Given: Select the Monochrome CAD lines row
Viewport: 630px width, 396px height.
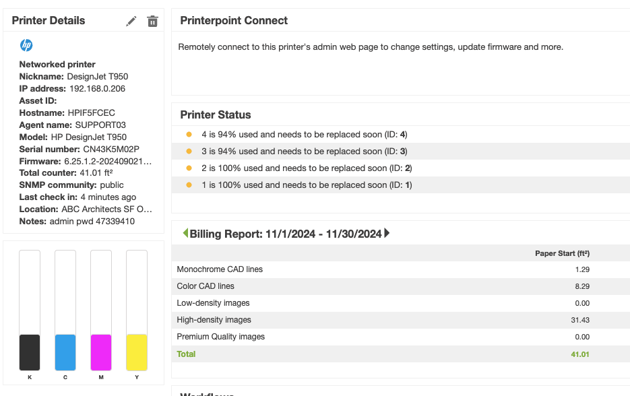Looking at the screenshot, I should click(x=401, y=269).
